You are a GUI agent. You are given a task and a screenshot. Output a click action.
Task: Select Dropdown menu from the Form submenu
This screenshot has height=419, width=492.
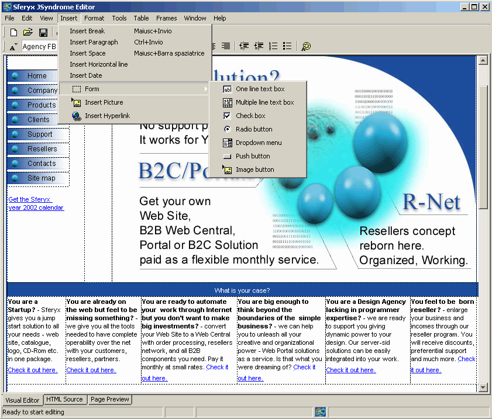[259, 143]
